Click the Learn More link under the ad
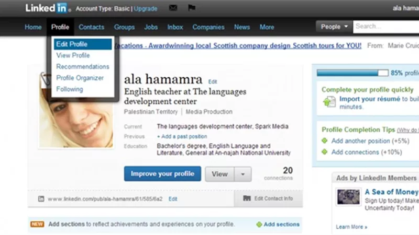419x235 pixels. click(351, 227)
